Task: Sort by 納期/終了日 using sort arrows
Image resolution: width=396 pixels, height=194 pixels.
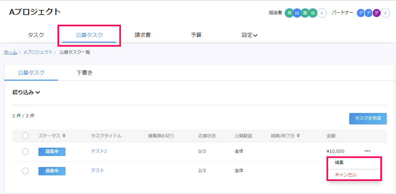Action: pos(298,136)
